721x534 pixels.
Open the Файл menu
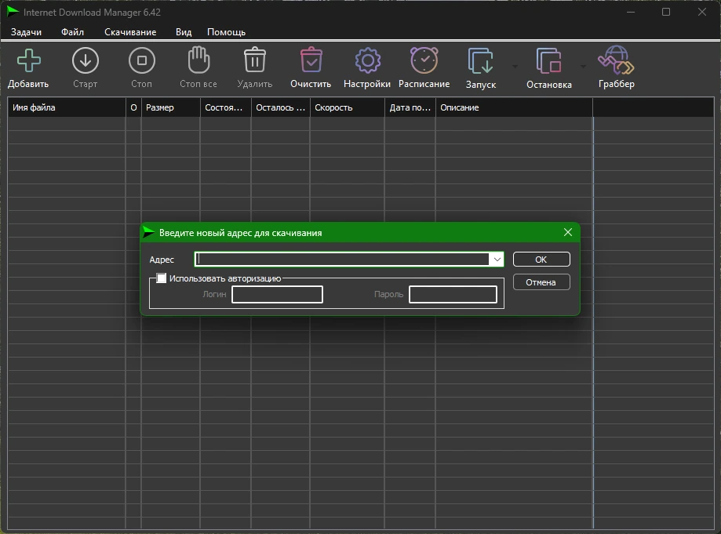click(73, 32)
